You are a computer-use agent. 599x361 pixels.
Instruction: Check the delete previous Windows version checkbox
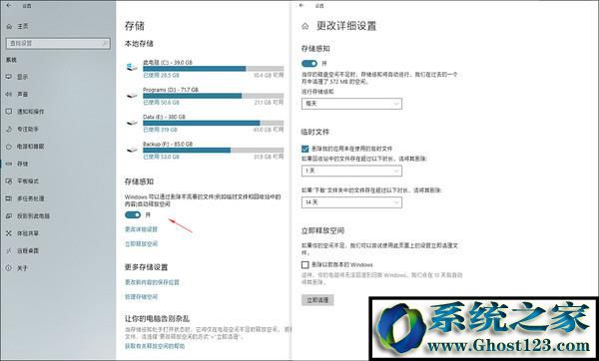[304, 264]
